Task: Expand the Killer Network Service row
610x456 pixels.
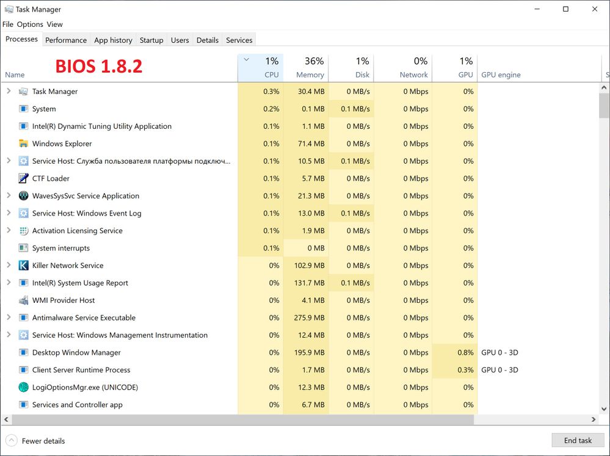Action: coord(9,265)
